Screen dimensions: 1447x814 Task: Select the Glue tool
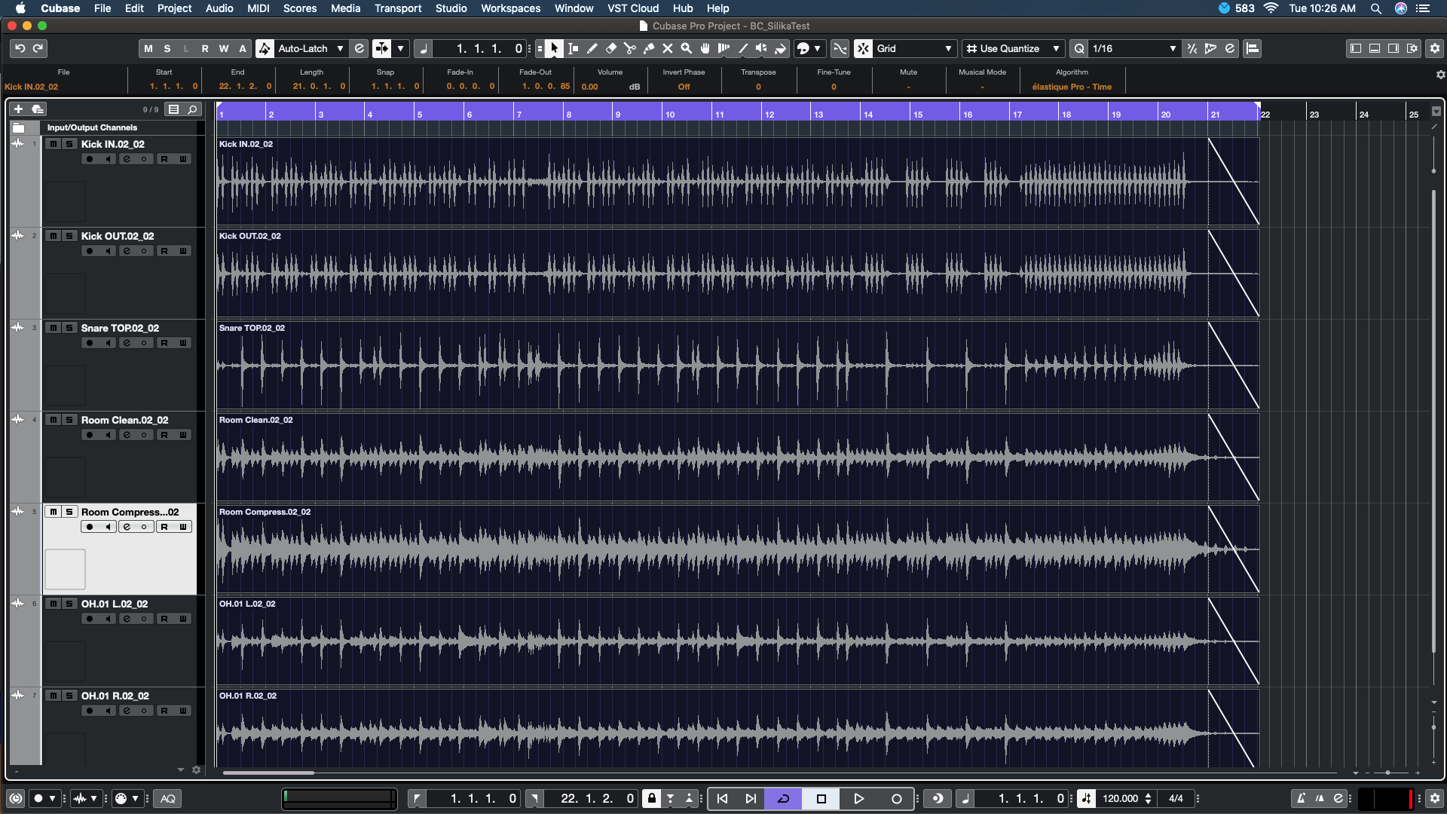tap(648, 48)
